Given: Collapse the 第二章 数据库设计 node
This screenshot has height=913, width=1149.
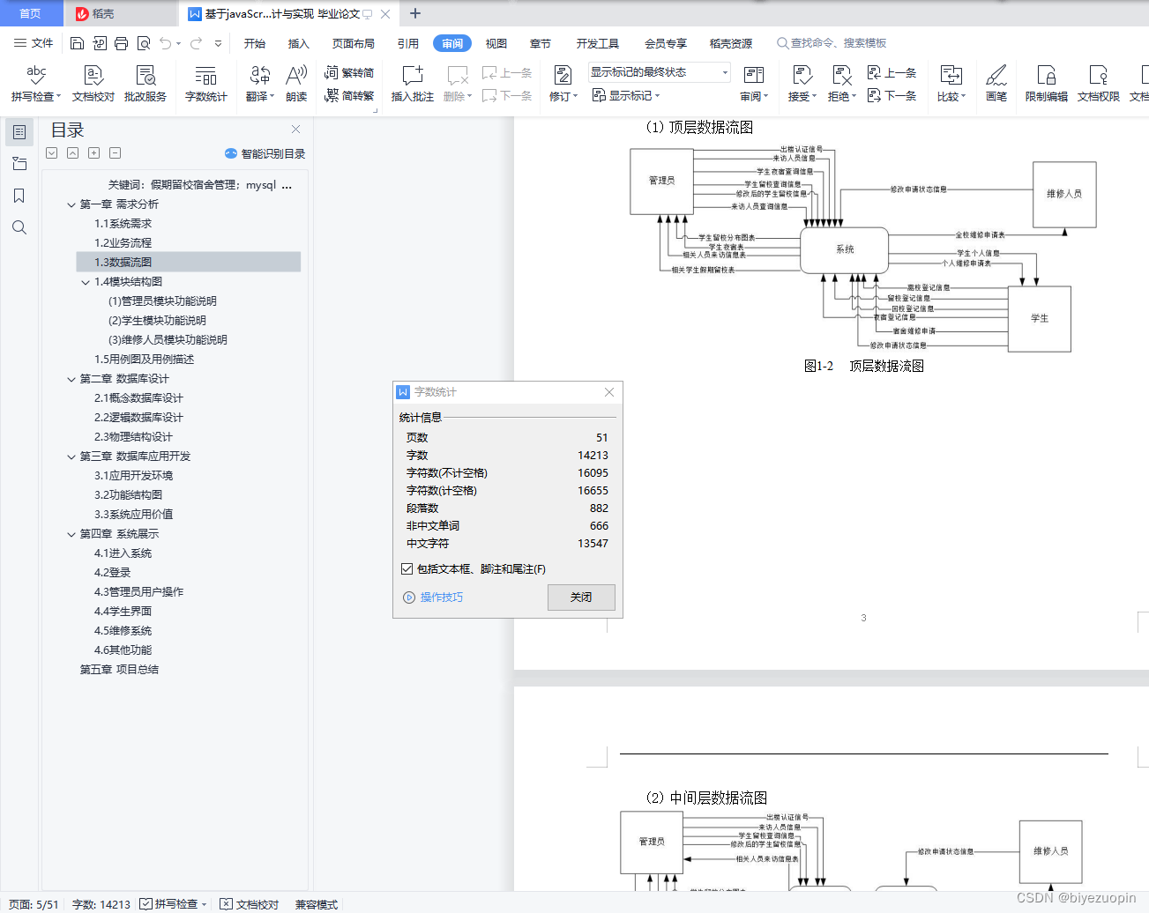Looking at the screenshot, I should pyautogui.click(x=71, y=379).
